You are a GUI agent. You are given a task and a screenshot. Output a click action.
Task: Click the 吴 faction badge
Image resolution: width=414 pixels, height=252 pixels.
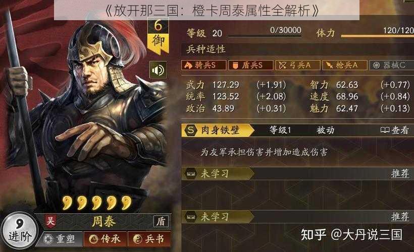50,221
